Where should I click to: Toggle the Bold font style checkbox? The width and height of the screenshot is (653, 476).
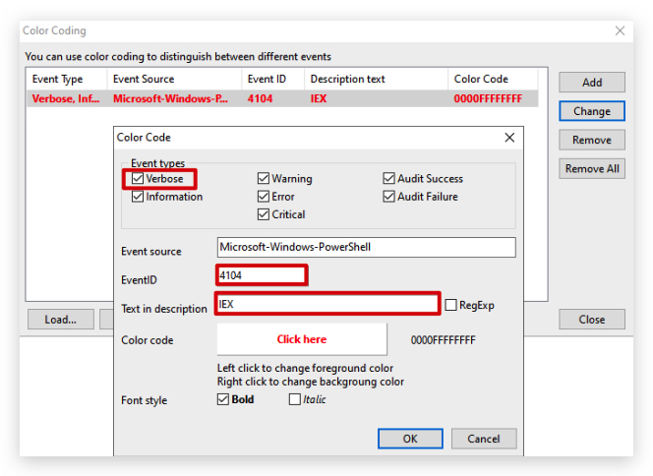tap(223, 399)
